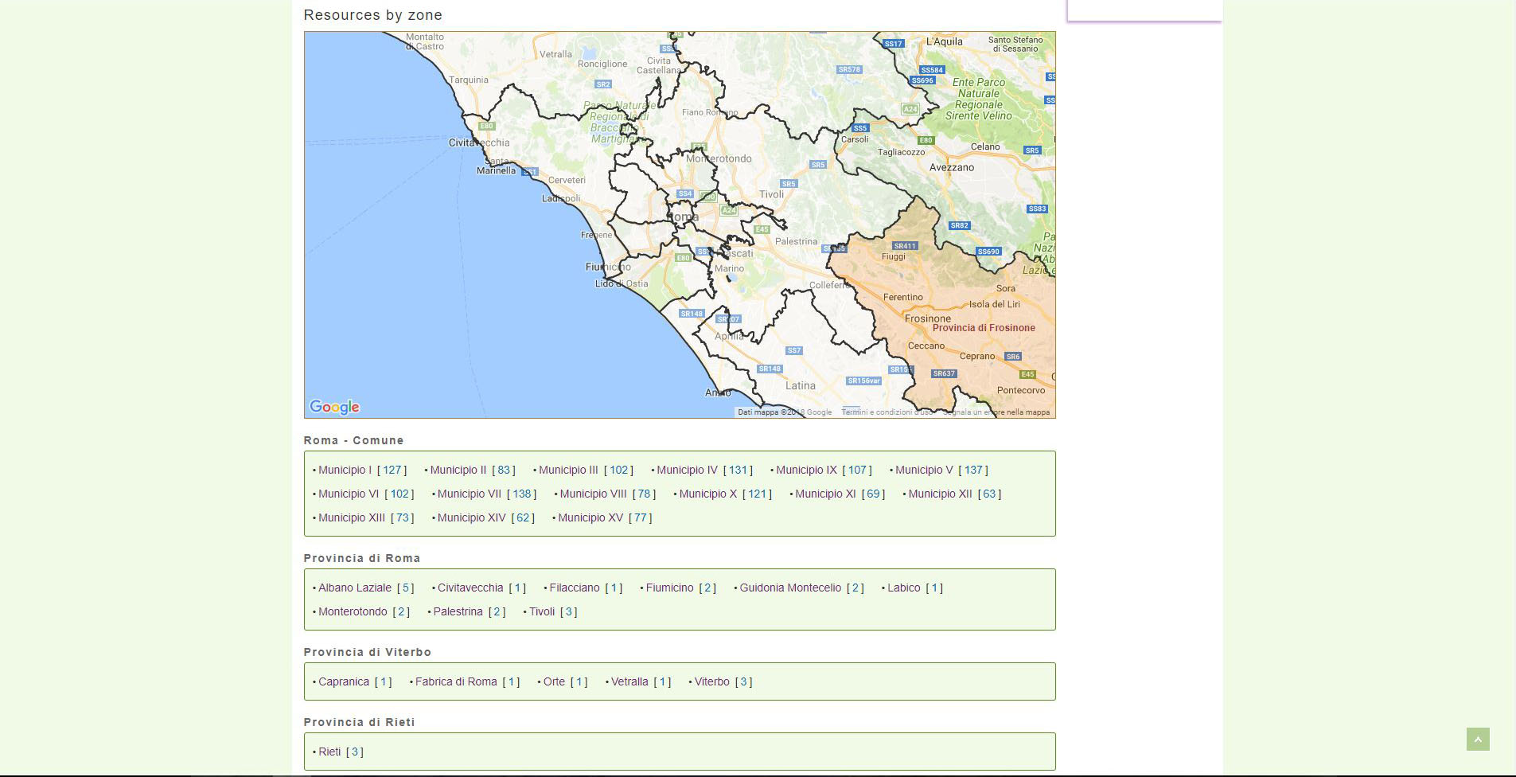Open Municipio II resources link
The width and height of the screenshot is (1516, 777).
tap(458, 470)
